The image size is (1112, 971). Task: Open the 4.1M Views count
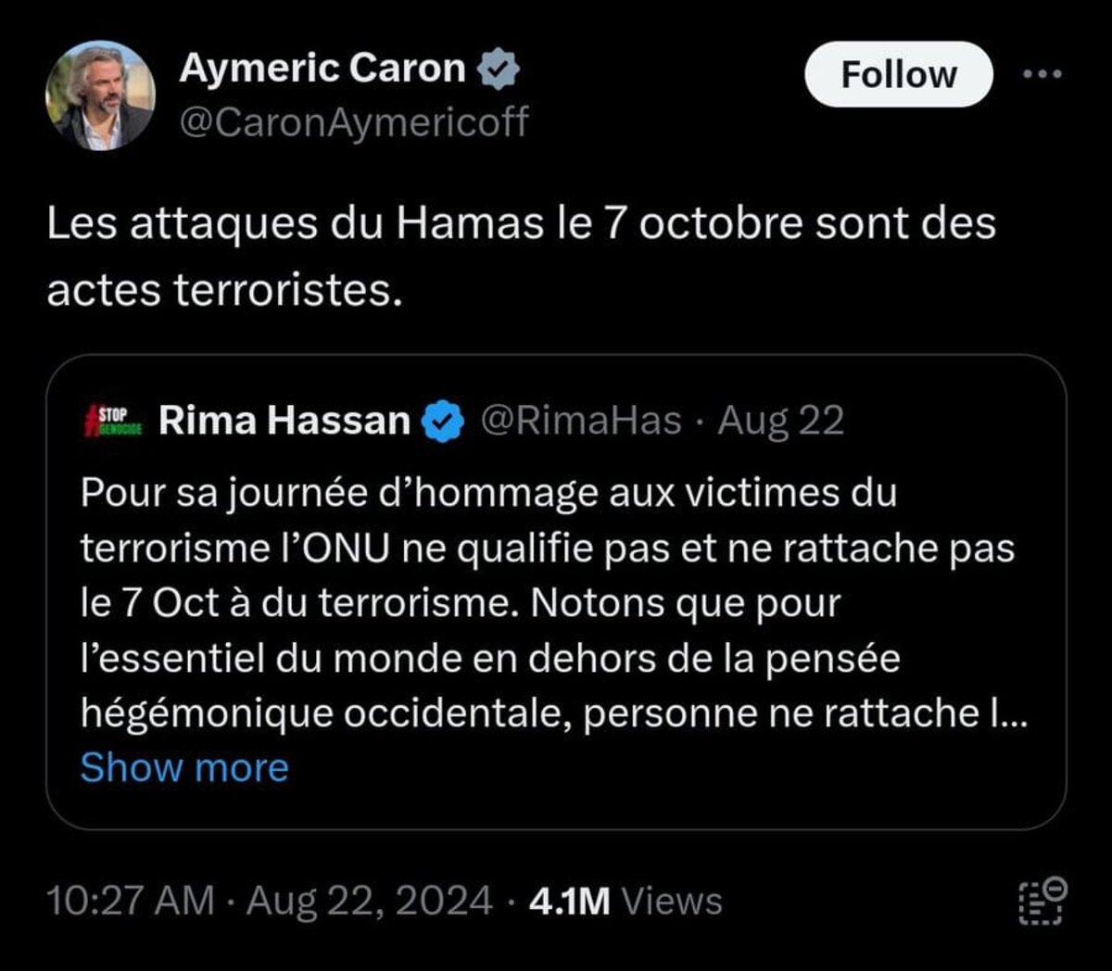pyautogui.click(x=625, y=901)
